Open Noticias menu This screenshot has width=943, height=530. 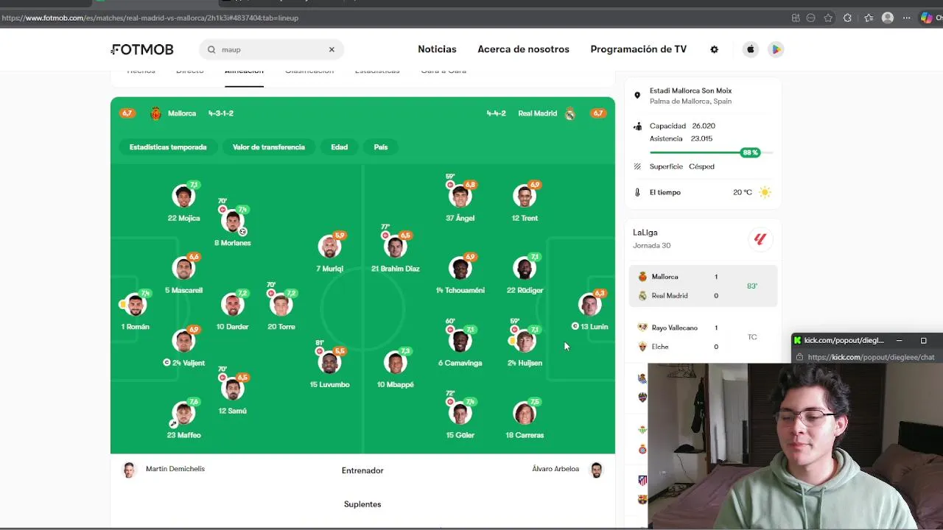tap(437, 49)
